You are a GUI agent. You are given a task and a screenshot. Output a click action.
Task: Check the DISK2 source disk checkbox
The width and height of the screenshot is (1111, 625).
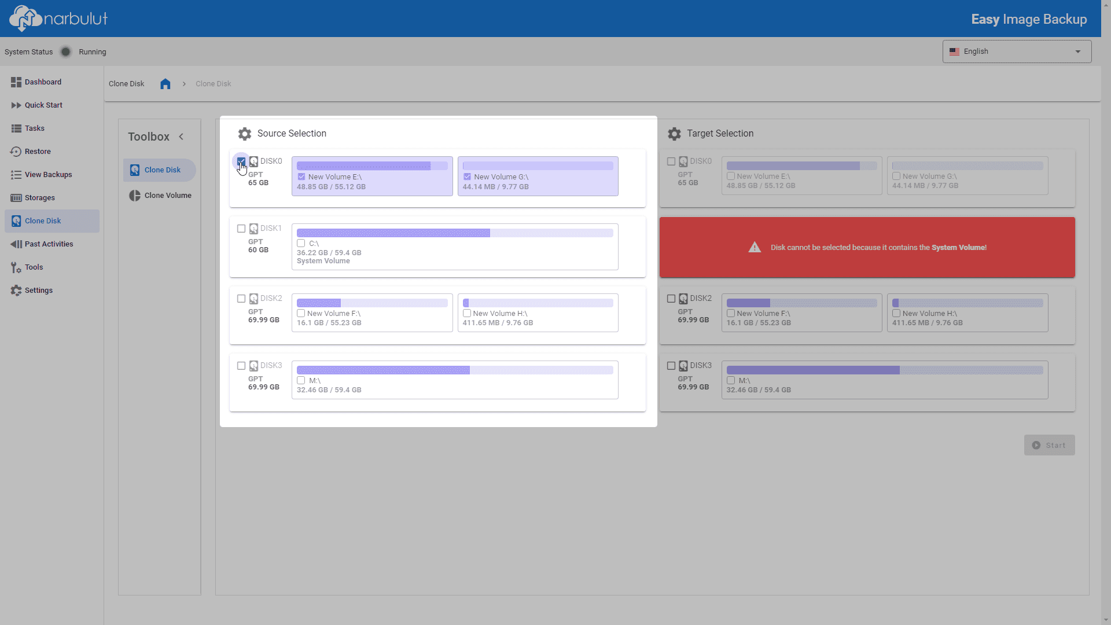click(241, 299)
